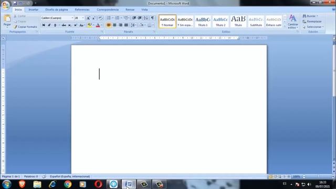Clear formatting with Borrar formato icon
336x189 pixels.
(100, 18)
